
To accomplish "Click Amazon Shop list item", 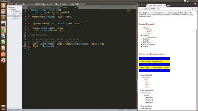I will click(152, 37).
